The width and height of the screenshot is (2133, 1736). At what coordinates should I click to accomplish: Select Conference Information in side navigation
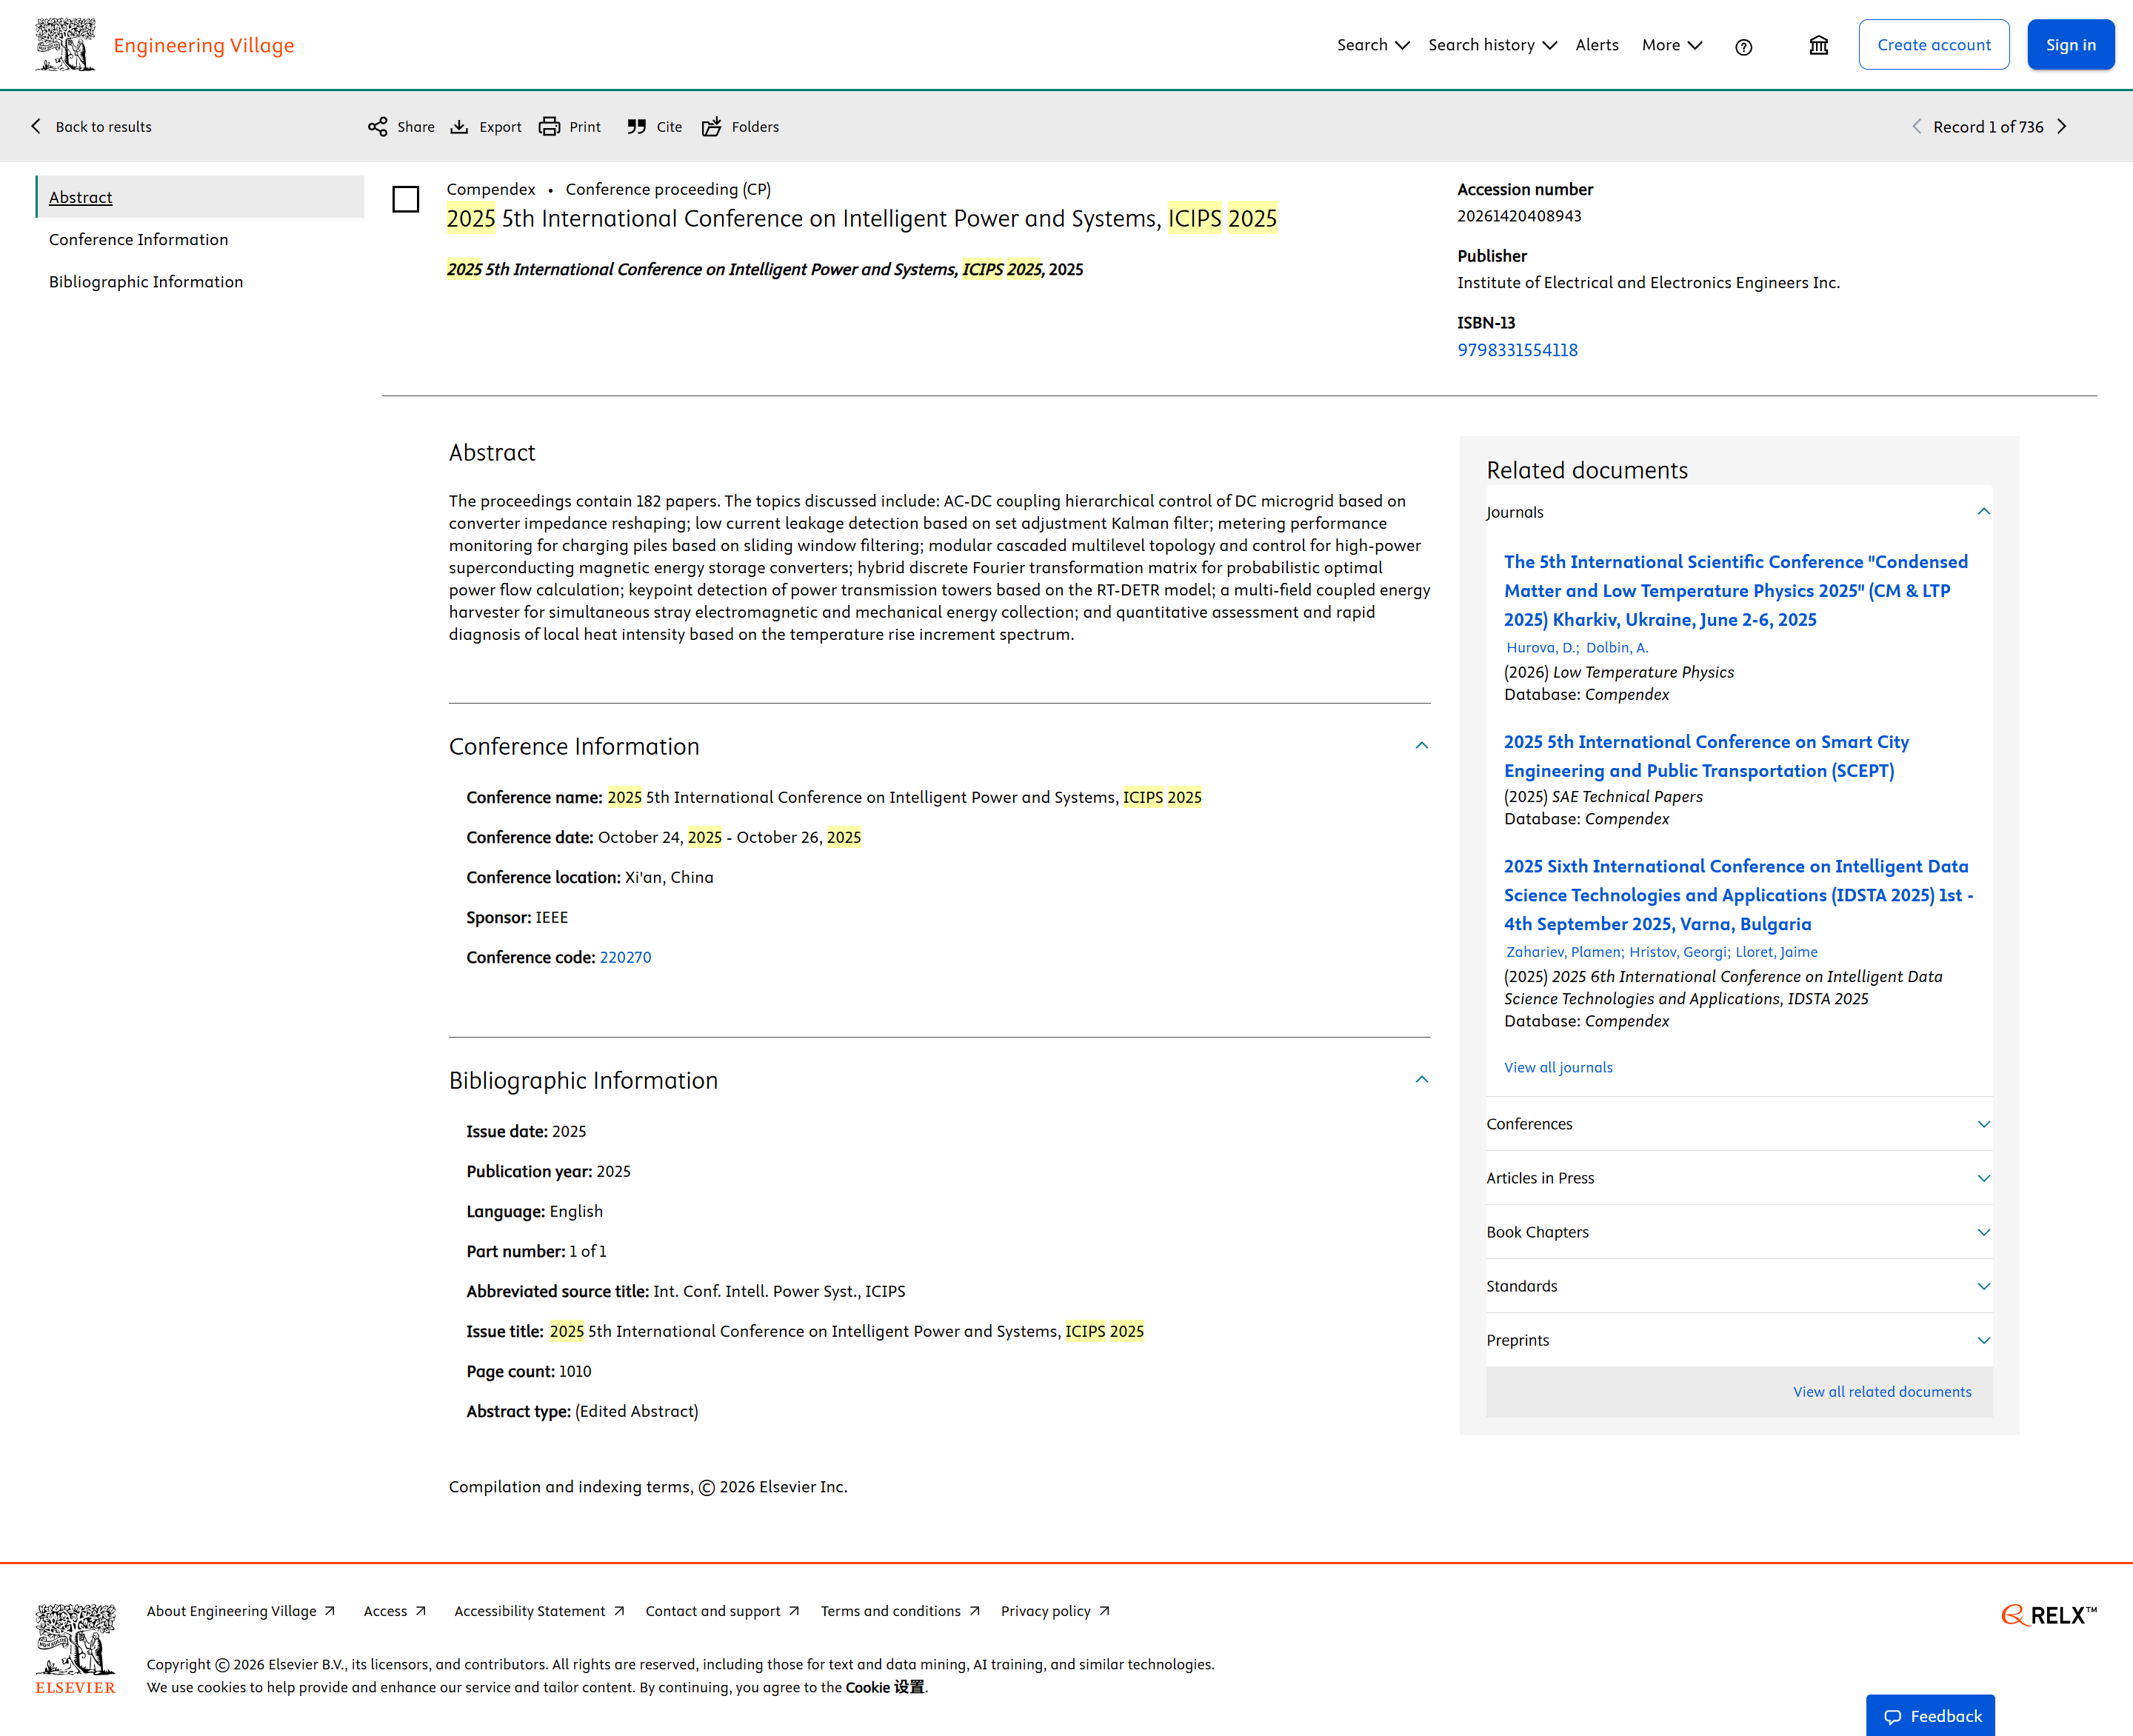tap(138, 240)
